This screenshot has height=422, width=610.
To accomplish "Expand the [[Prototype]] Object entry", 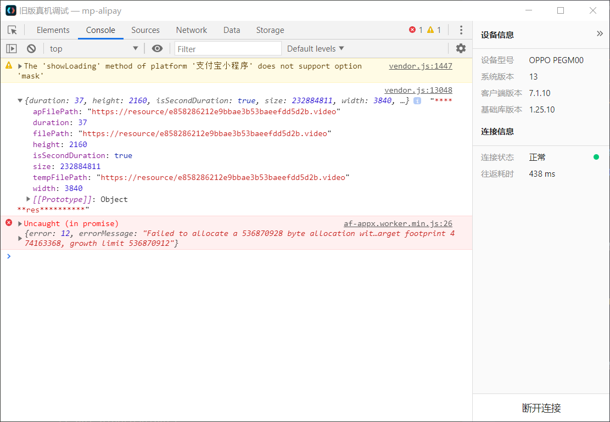I will tap(28, 199).
